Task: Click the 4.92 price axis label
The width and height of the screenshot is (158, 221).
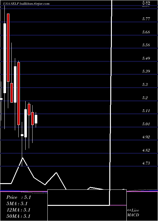Action: (x=146, y=137)
